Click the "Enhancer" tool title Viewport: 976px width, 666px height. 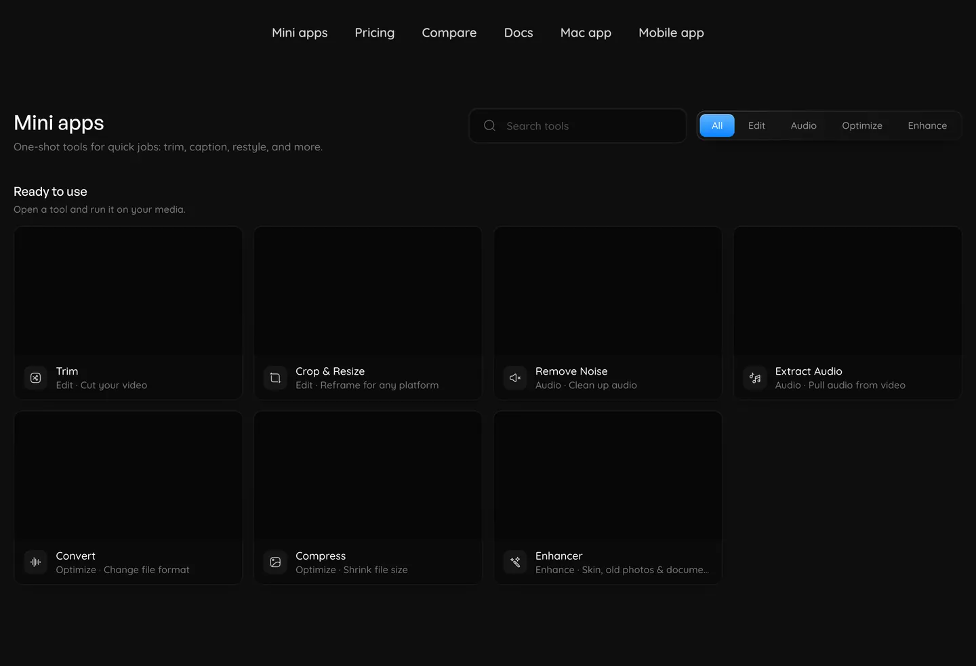coord(558,556)
